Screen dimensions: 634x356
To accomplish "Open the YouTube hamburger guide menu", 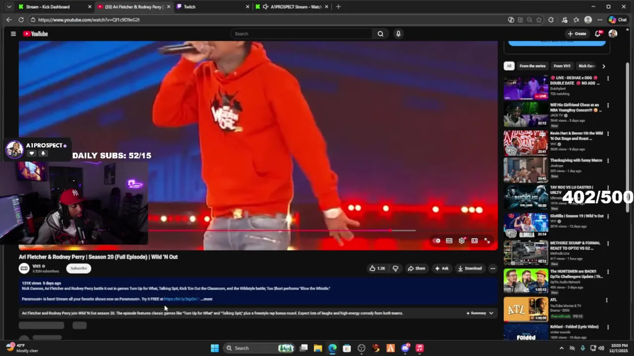I will pyautogui.click(x=13, y=34).
